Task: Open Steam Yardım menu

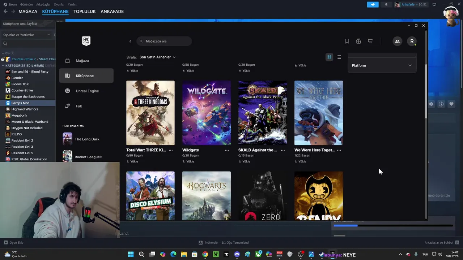Action: (72, 4)
